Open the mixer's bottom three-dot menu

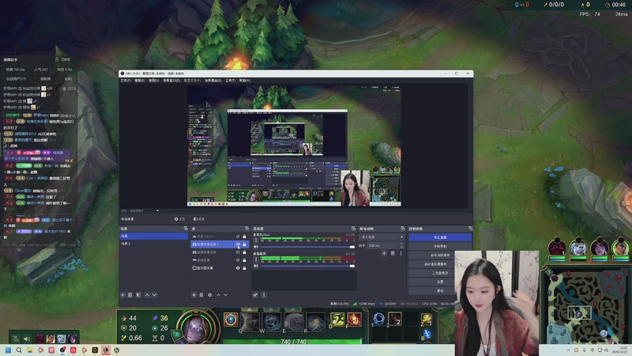tap(264, 295)
